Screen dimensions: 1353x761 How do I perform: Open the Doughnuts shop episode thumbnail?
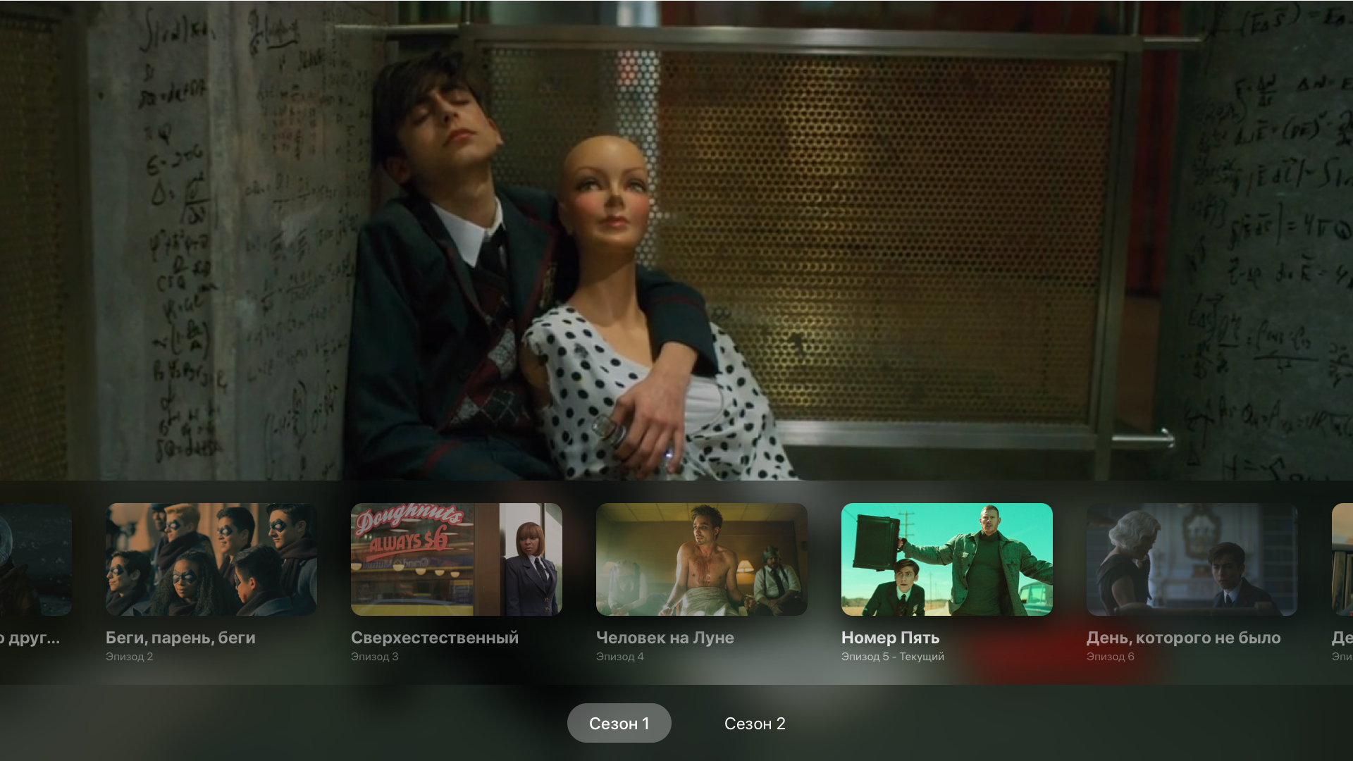coord(457,559)
